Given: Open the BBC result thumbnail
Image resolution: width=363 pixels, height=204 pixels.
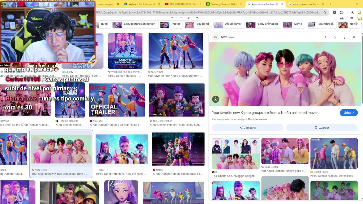Looking at the screenshot, I should click(122, 149).
